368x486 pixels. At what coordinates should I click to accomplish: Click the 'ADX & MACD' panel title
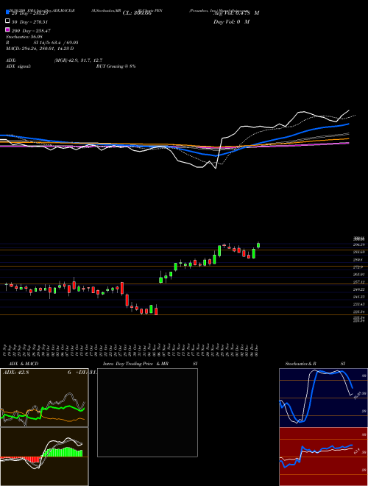pyautogui.click(x=24, y=364)
